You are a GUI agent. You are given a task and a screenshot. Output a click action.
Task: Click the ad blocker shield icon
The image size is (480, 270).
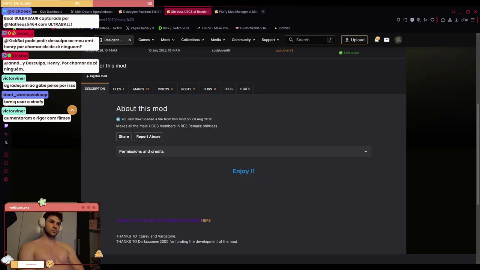pyautogui.click(x=412, y=20)
